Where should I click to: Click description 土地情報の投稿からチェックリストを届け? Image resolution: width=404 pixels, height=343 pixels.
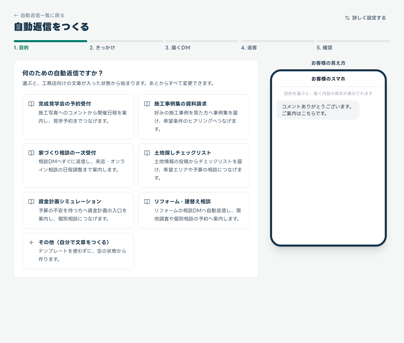click(198, 169)
